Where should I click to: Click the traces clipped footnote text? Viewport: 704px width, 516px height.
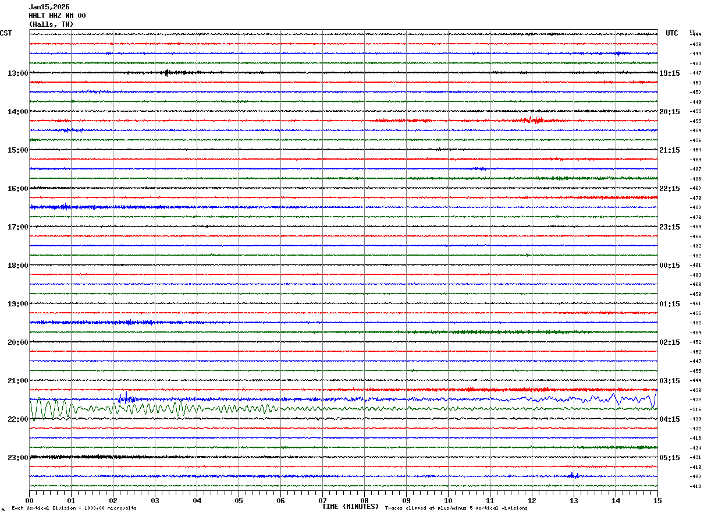pos(456,508)
